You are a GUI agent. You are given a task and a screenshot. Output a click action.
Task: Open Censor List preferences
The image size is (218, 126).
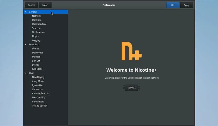coord(46,89)
